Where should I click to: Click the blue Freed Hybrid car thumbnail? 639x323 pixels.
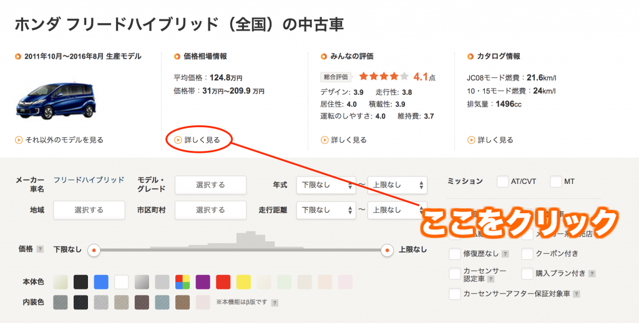tap(56, 100)
